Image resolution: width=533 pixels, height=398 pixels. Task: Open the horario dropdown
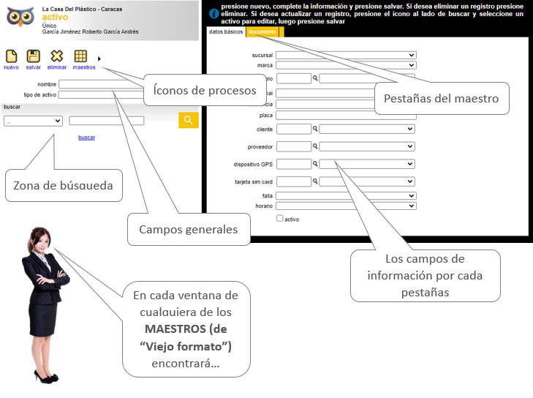pyautogui.click(x=346, y=206)
